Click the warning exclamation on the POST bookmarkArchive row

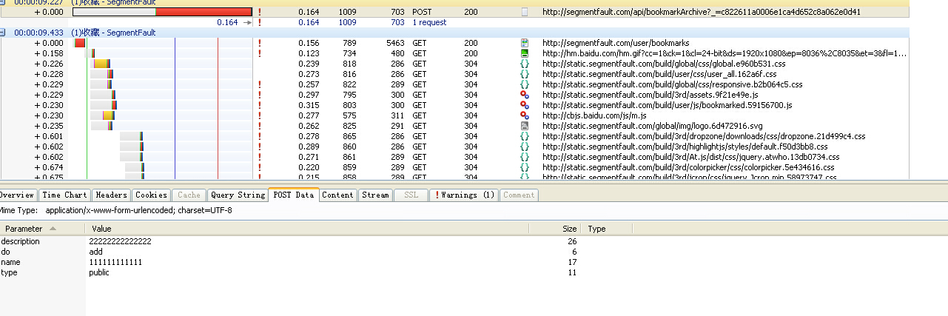point(259,12)
